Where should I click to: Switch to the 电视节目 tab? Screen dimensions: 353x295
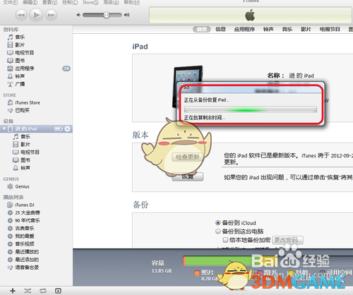point(330,29)
